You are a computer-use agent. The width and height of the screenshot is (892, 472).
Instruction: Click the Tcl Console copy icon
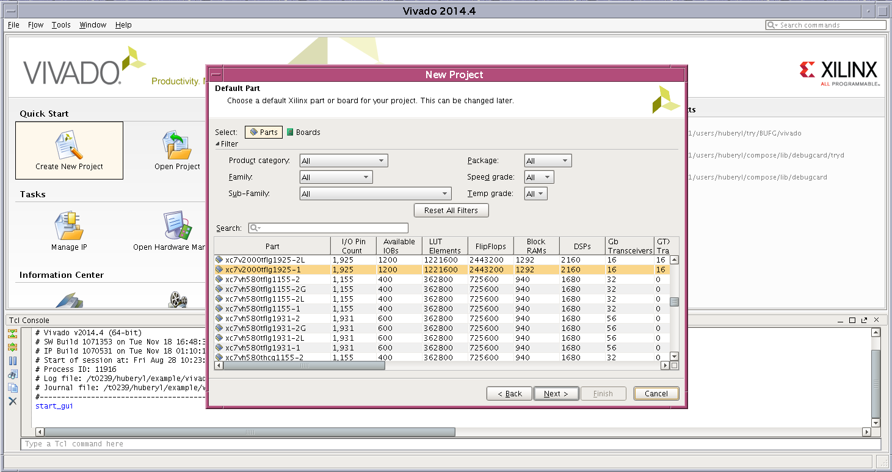tap(13, 388)
